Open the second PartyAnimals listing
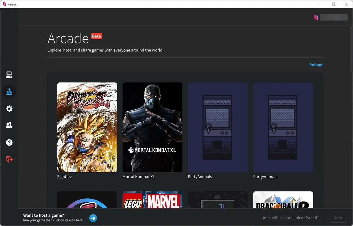 pos(283,127)
